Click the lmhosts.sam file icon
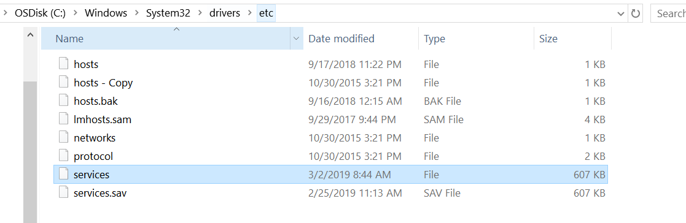 coord(64,119)
